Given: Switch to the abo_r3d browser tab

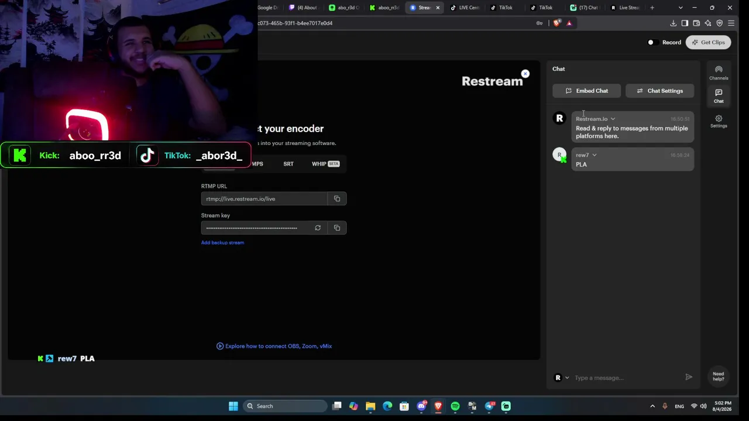Looking at the screenshot, I should point(344,8).
